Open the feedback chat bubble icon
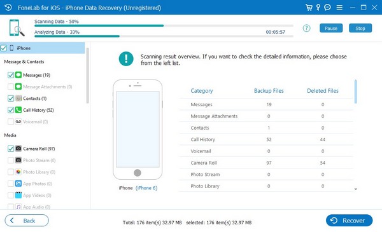This screenshot has width=382, height=232. click(327, 8)
